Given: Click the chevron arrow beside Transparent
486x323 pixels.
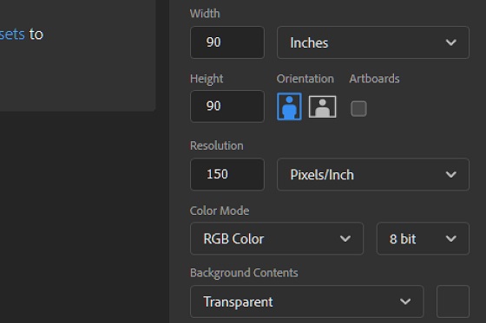Looking at the screenshot, I should (x=405, y=301).
